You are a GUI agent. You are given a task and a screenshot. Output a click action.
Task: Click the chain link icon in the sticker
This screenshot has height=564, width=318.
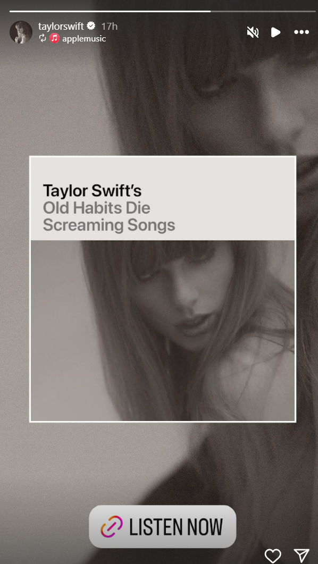click(x=112, y=527)
